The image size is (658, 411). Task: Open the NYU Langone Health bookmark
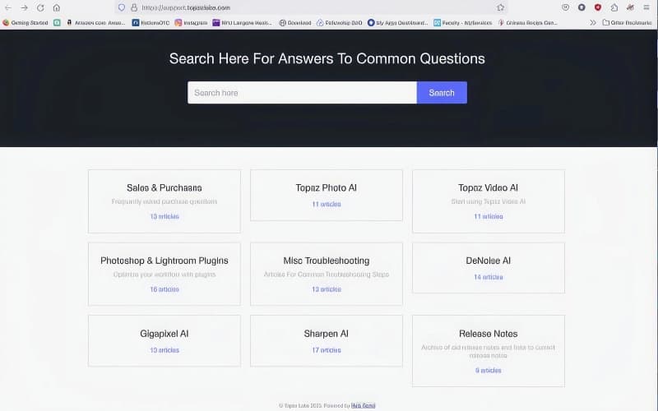coord(242,23)
